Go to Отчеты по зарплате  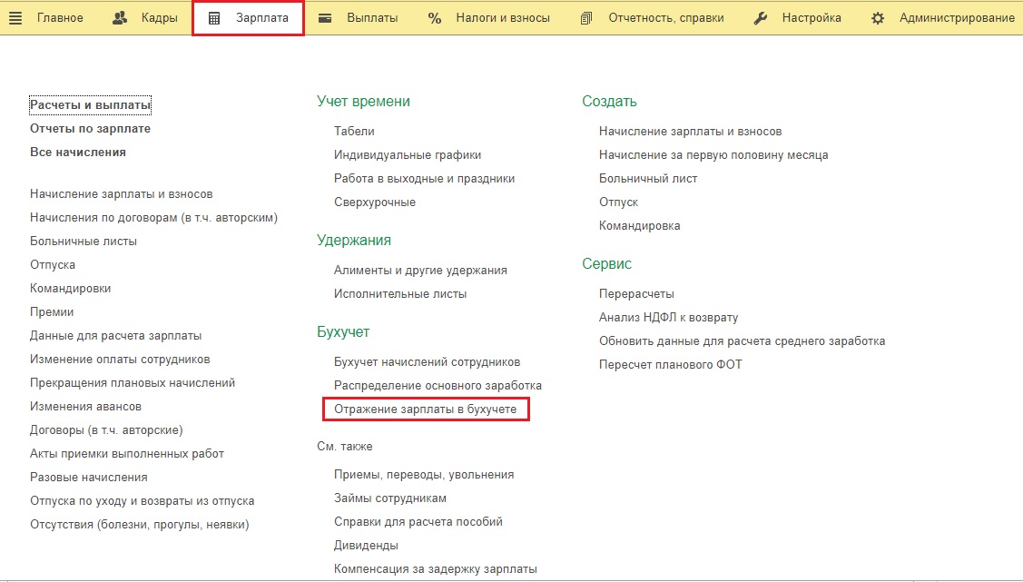(x=90, y=129)
